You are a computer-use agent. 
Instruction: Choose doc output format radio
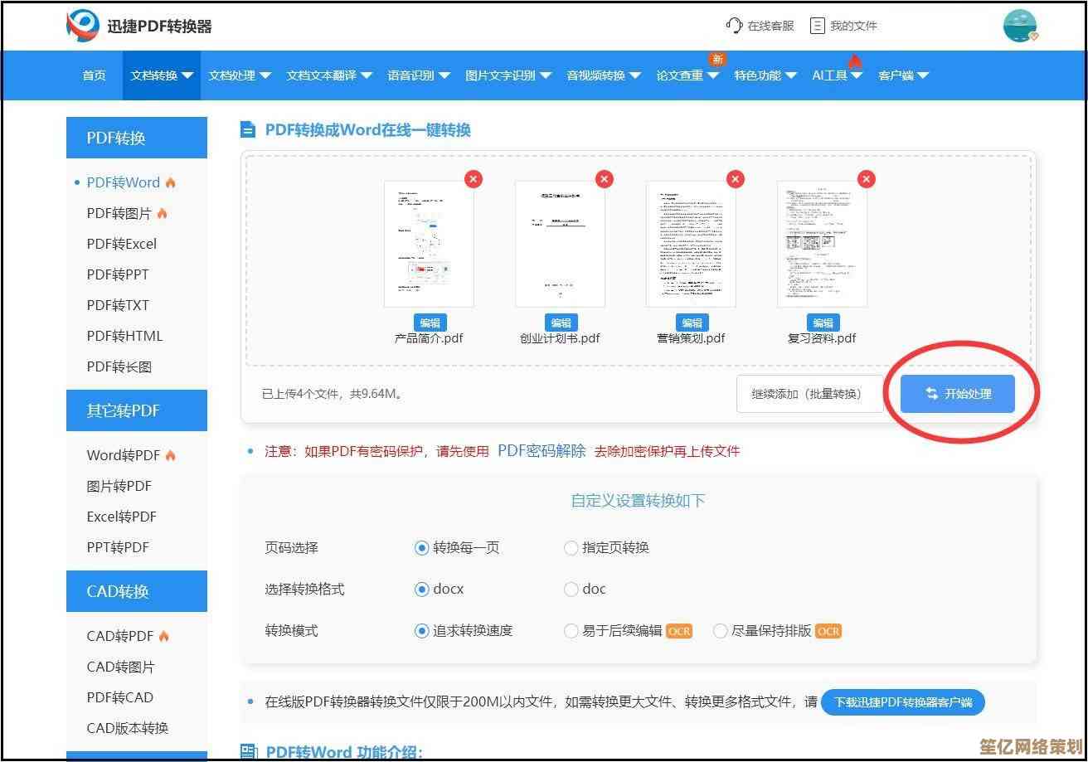coord(571,590)
